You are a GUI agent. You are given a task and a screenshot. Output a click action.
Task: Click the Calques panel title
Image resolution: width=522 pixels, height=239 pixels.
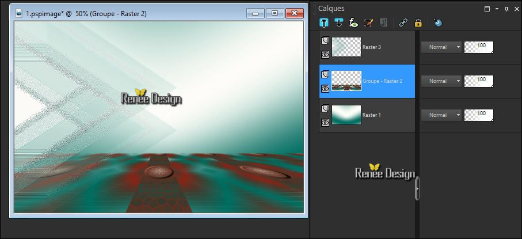tap(332, 8)
